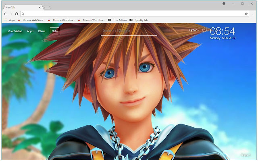Open the second Chrome Web Store bookmark
This screenshot has height=161, width=258.
(x=61, y=20)
